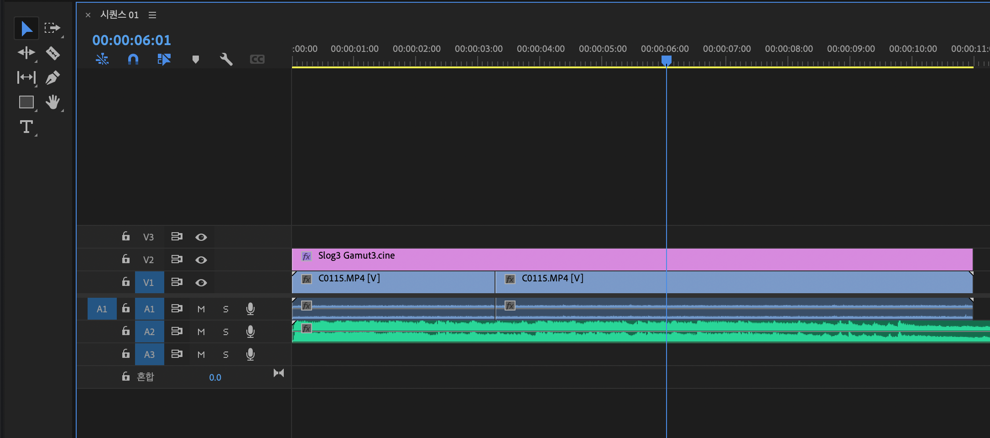Click the V2 track label

click(x=148, y=260)
